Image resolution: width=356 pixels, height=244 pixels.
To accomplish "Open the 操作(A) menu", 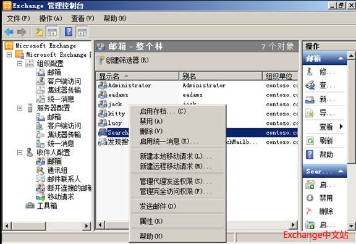I will coord(51,19).
